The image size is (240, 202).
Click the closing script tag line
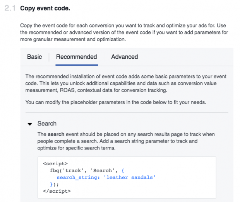click(57, 191)
